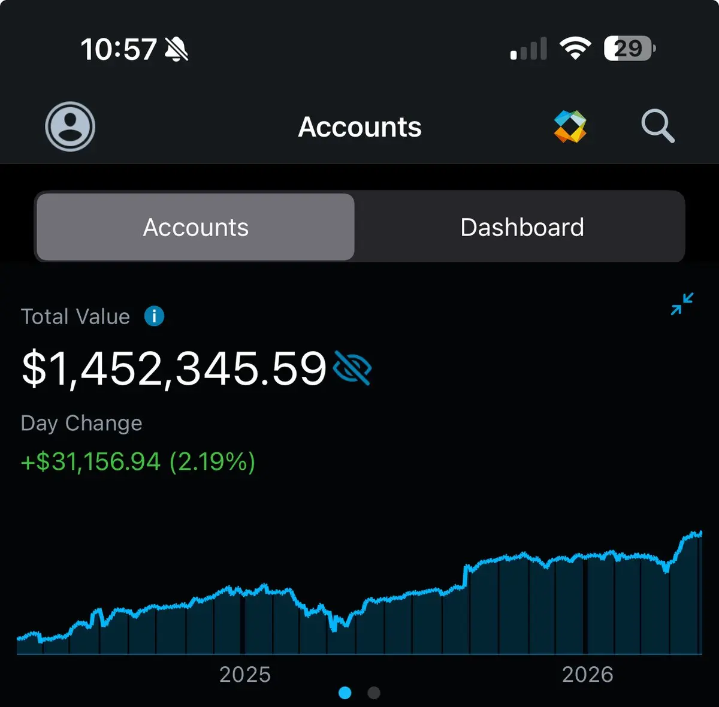
Task: Tap the search magnifier icon
Action: (657, 126)
